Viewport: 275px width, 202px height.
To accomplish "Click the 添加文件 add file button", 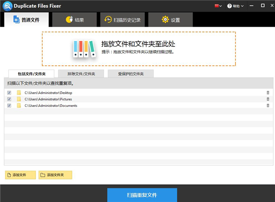I will [20, 175].
